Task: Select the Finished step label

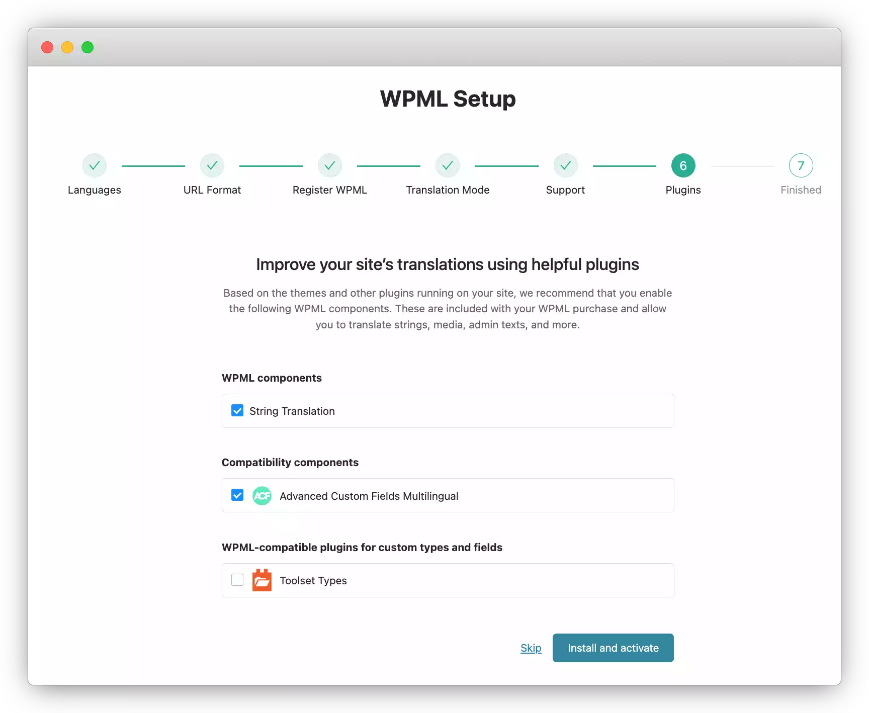Action: point(801,190)
